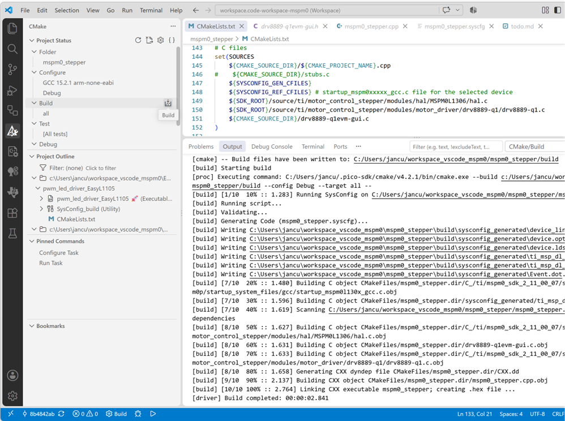Click the status bar debug bug icon
Image resolution: width=565 pixels, height=421 pixels.
(x=138, y=414)
